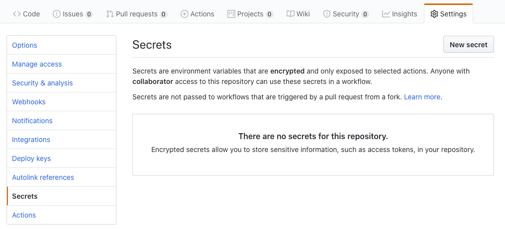Image resolution: width=505 pixels, height=230 pixels.
Task: Open the Webhooks settings page
Action: pos(29,102)
